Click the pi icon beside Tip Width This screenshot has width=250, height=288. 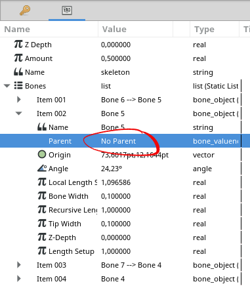click(x=42, y=223)
